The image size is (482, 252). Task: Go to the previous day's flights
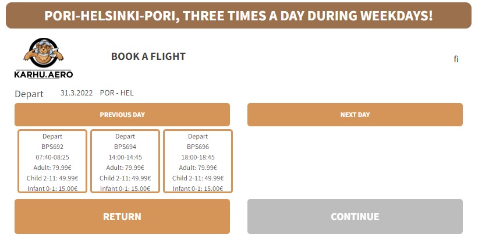click(x=122, y=115)
